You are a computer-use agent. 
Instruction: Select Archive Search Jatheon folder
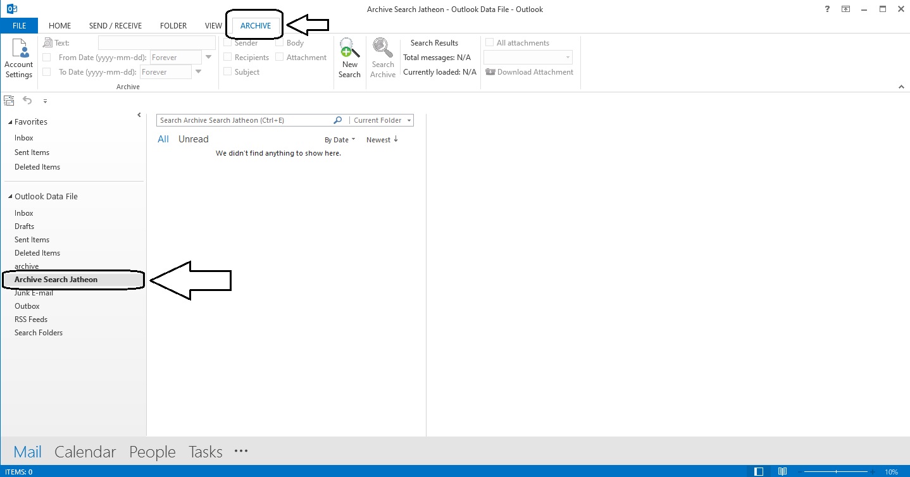pos(73,280)
